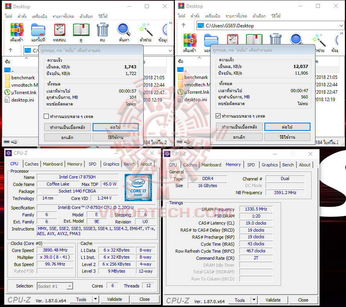Click Background button in right benchmark dialog
This screenshot has width=346, height=307.
coord(239,127)
